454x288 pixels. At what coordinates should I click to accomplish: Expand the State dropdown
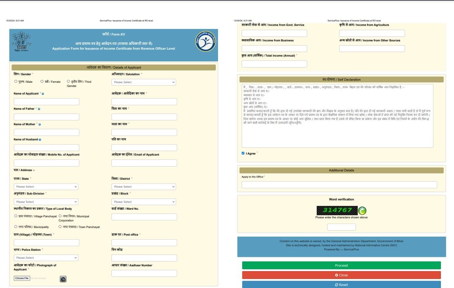click(x=46, y=187)
